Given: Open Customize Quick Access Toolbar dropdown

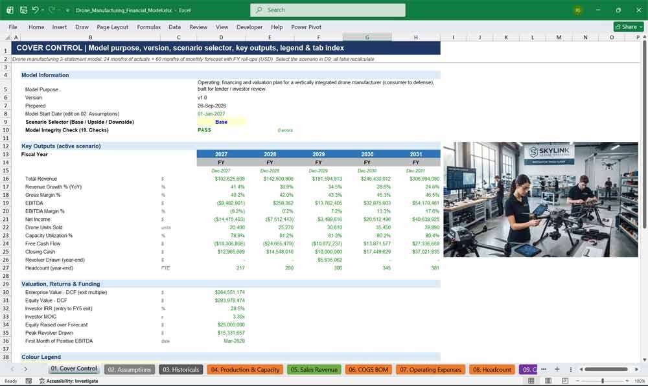Looking at the screenshot, I should [68, 10].
